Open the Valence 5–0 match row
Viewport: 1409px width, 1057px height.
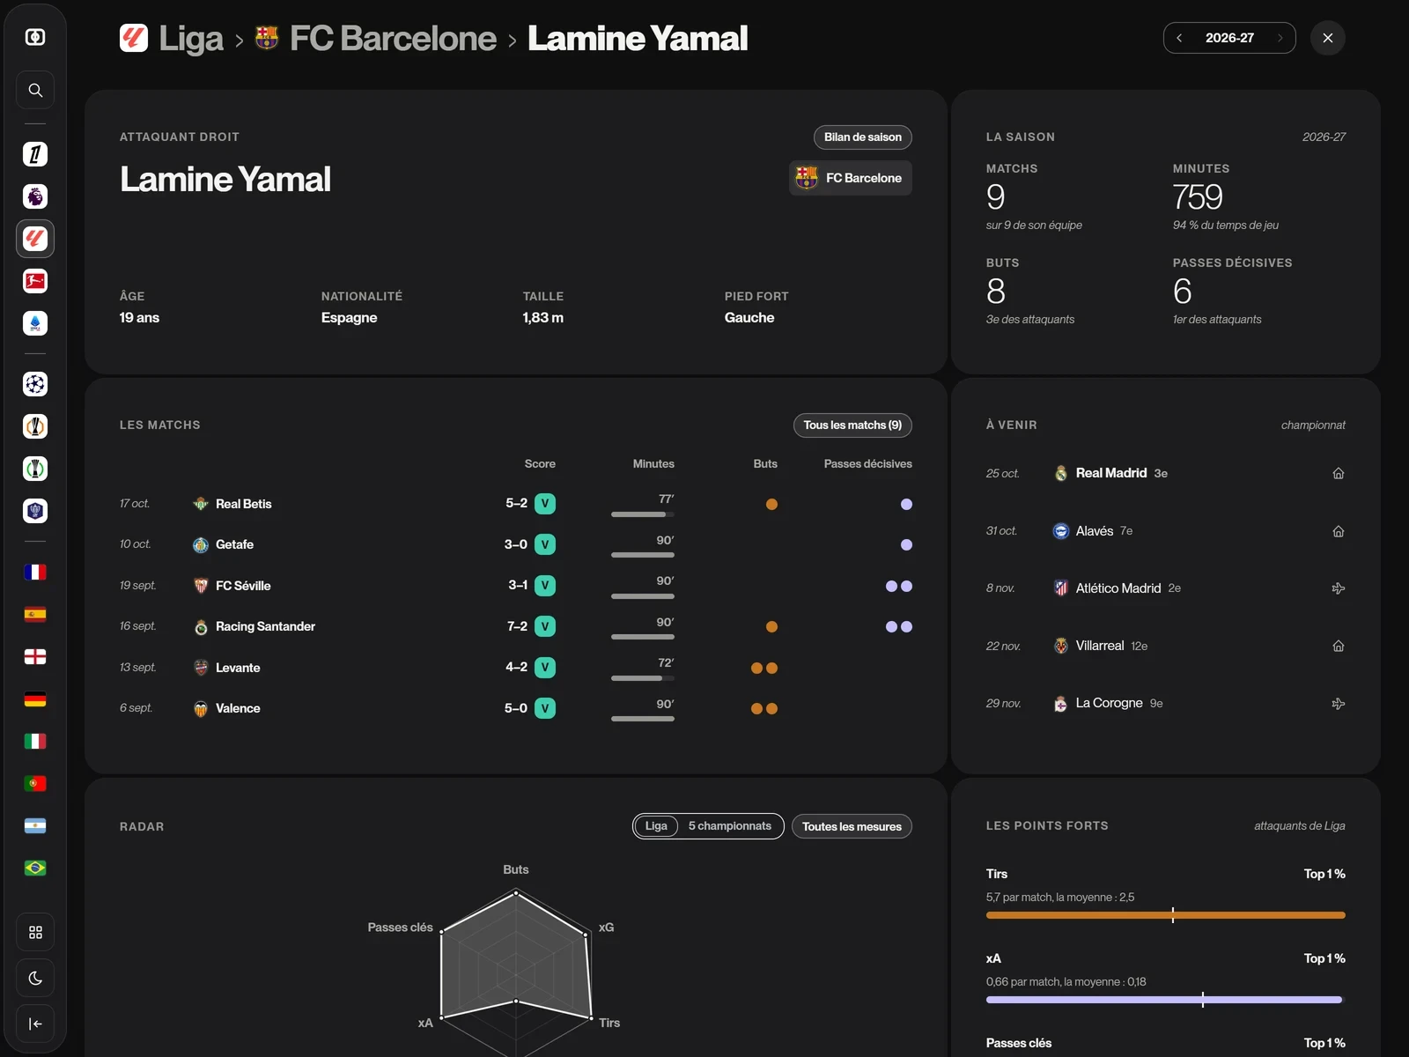pos(516,708)
